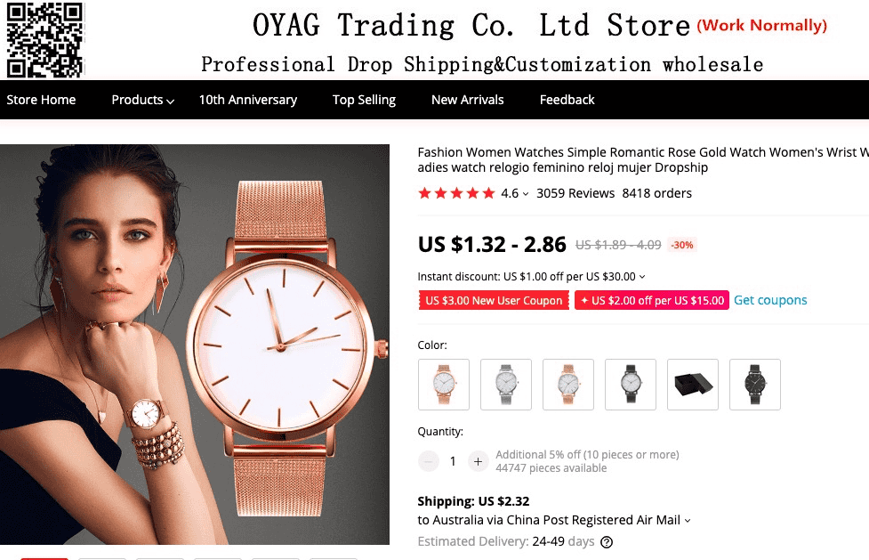Click the Get coupons link
Image resolution: width=869 pixels, height=560 pixels.
770,300
